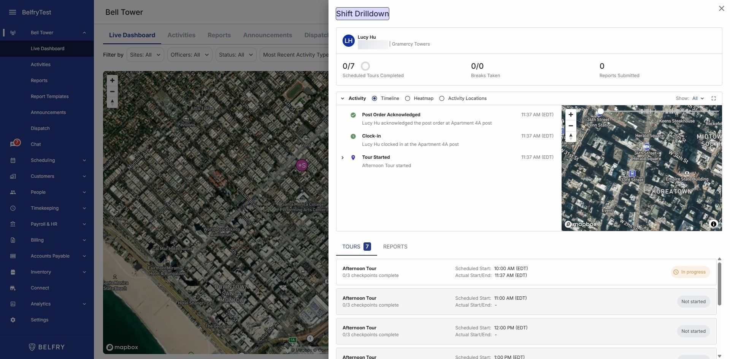Open the 11:00 AM Afternoon Tour card
The width and height of the screenshot is (730, 359).
(x=526, y=302)
